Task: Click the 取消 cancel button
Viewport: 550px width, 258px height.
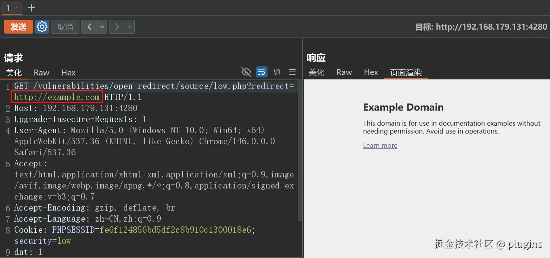Action: pos(65,27)
